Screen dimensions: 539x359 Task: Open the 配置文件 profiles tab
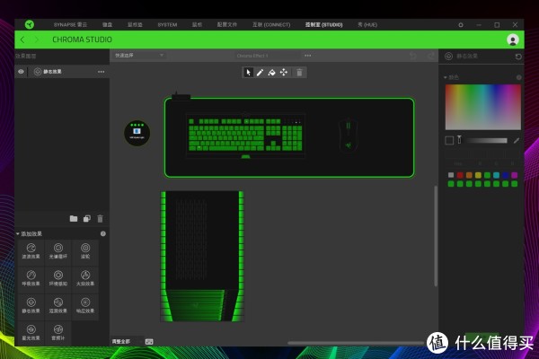point(227,25)
